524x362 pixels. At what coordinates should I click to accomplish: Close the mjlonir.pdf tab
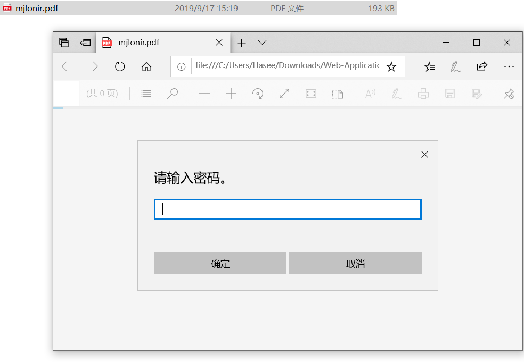coord(219,43)
